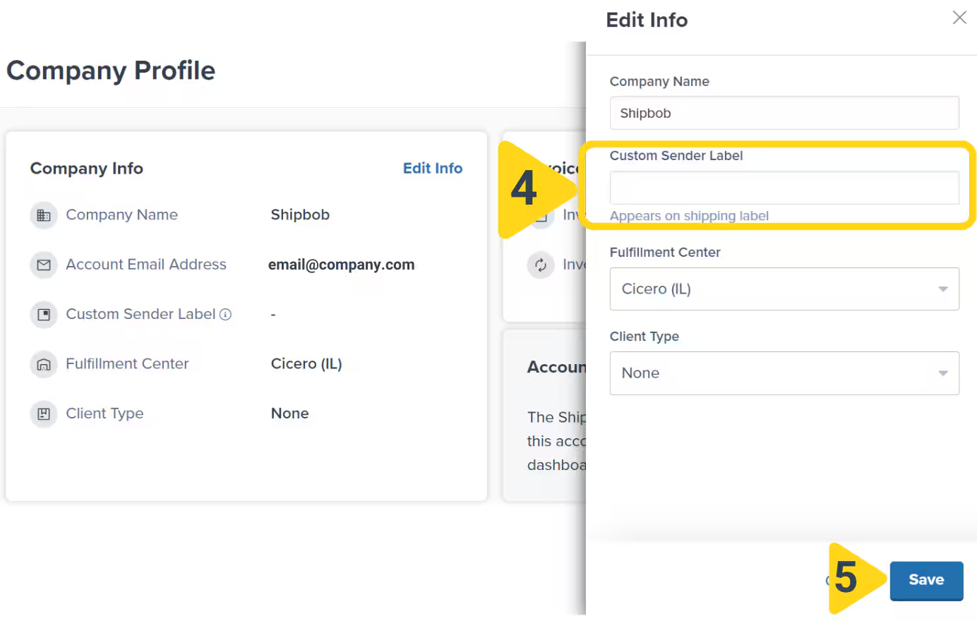Save the Edit Info changes

(926, 580)
